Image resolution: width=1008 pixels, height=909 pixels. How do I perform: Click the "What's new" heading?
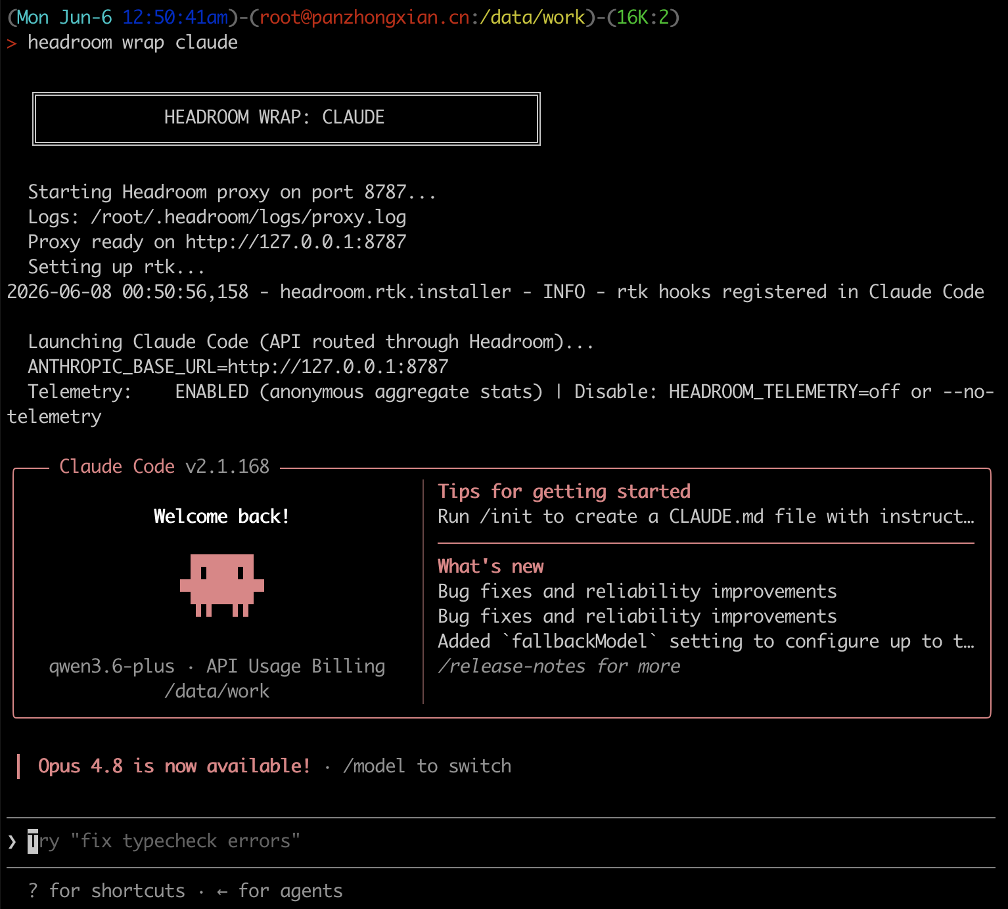point(491,566)
